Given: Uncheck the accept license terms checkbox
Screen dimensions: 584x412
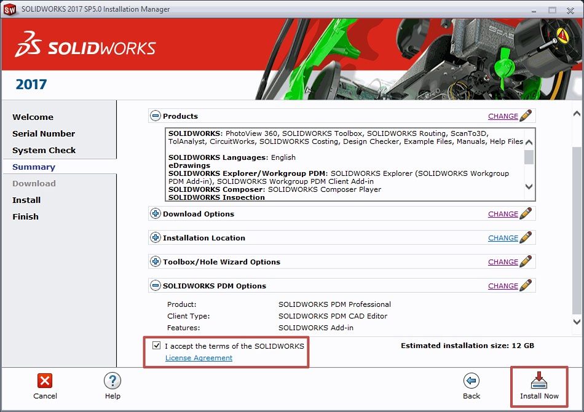Looking at the screenshot, I should point(157,346).
